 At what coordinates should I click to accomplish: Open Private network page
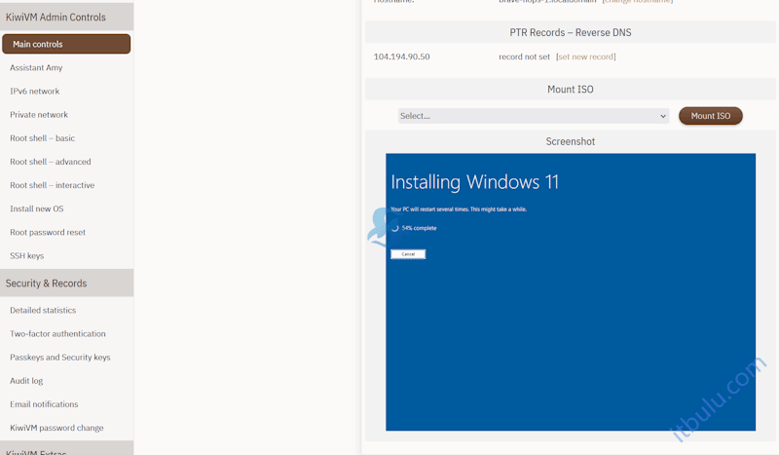click(x=39, y=114)
